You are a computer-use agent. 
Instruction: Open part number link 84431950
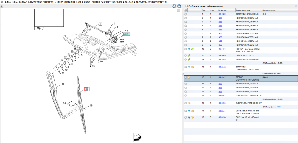coord(222,103)
